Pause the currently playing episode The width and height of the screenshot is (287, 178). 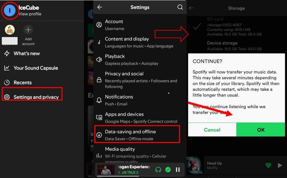point(178,170)
